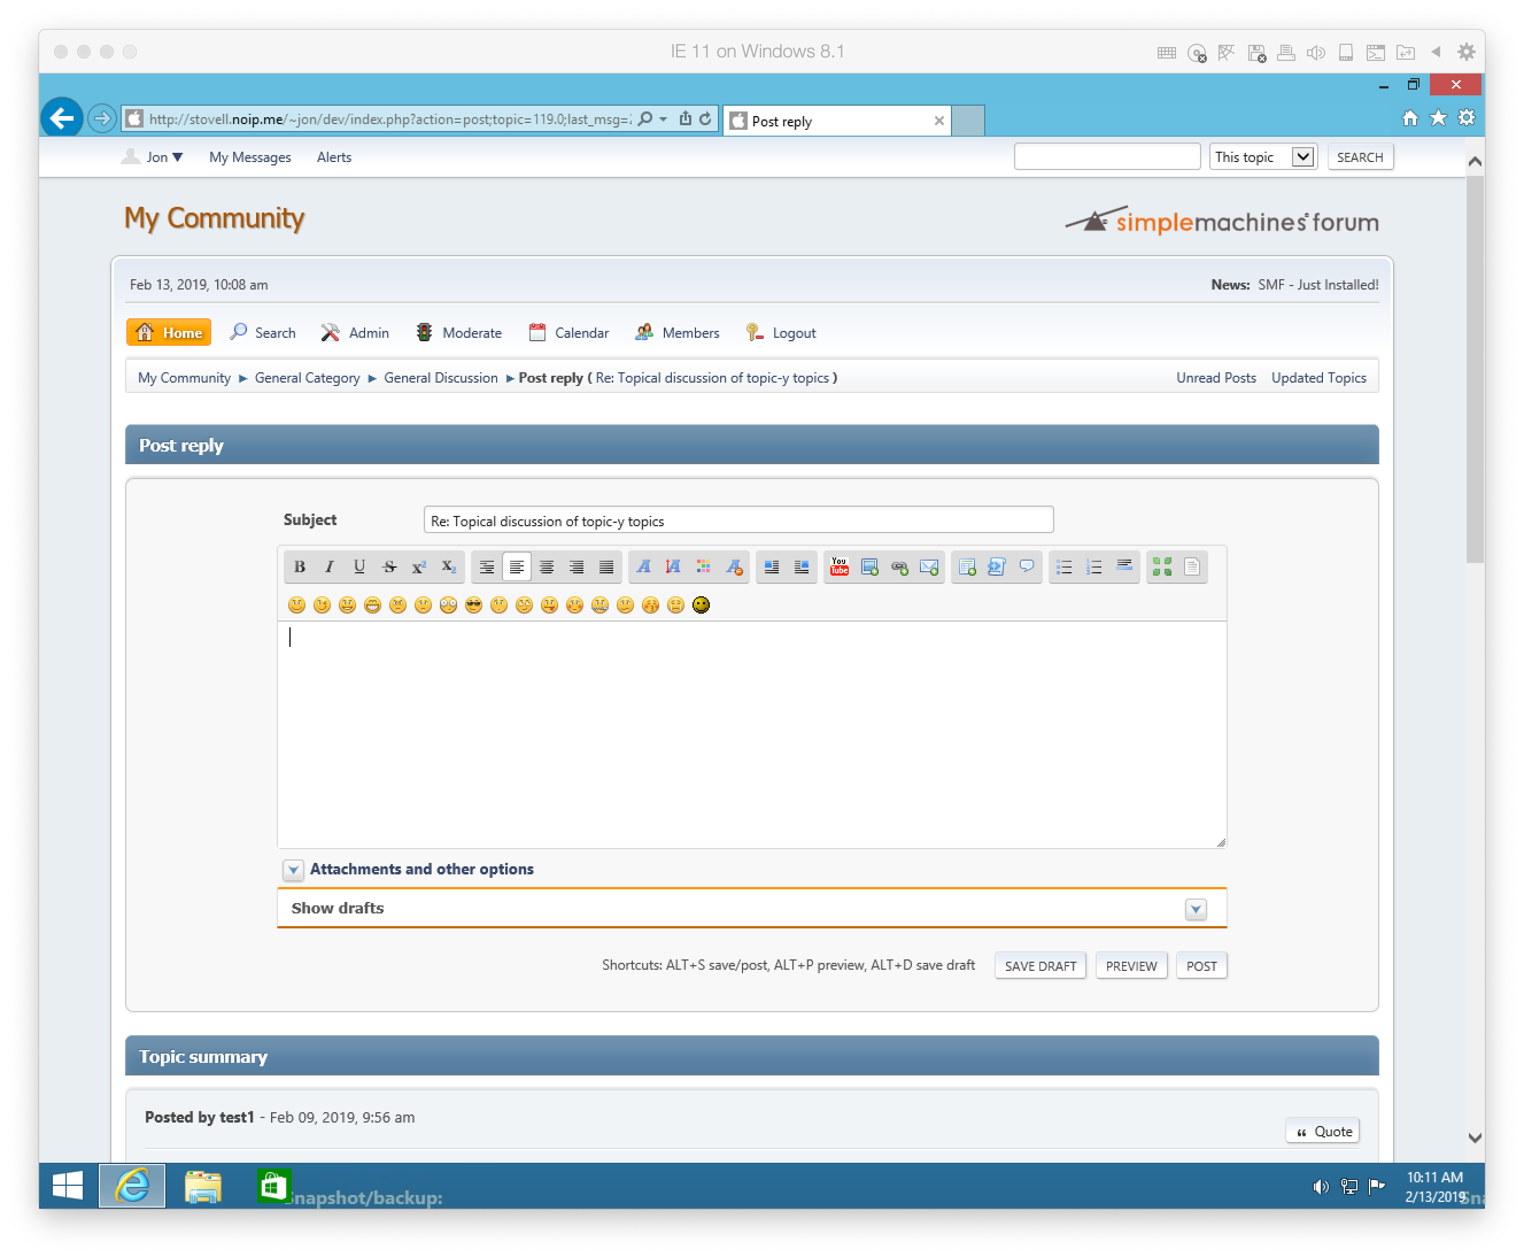
Task: Open the Search menu item
Action: (x=262, y=333)
